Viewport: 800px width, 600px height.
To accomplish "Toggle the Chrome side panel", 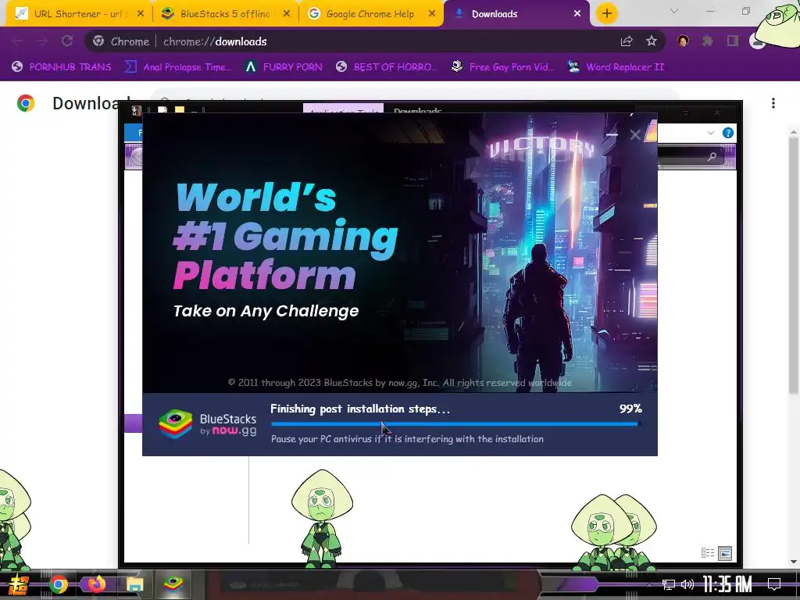I will (x=733, y=41).
